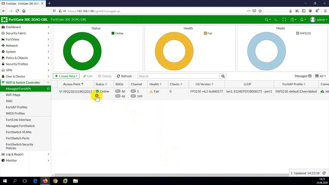This screenshot has height=185, width=329.
Task: Open Windows Start menu
Action: pyautogui.click(x=5, y=181)
